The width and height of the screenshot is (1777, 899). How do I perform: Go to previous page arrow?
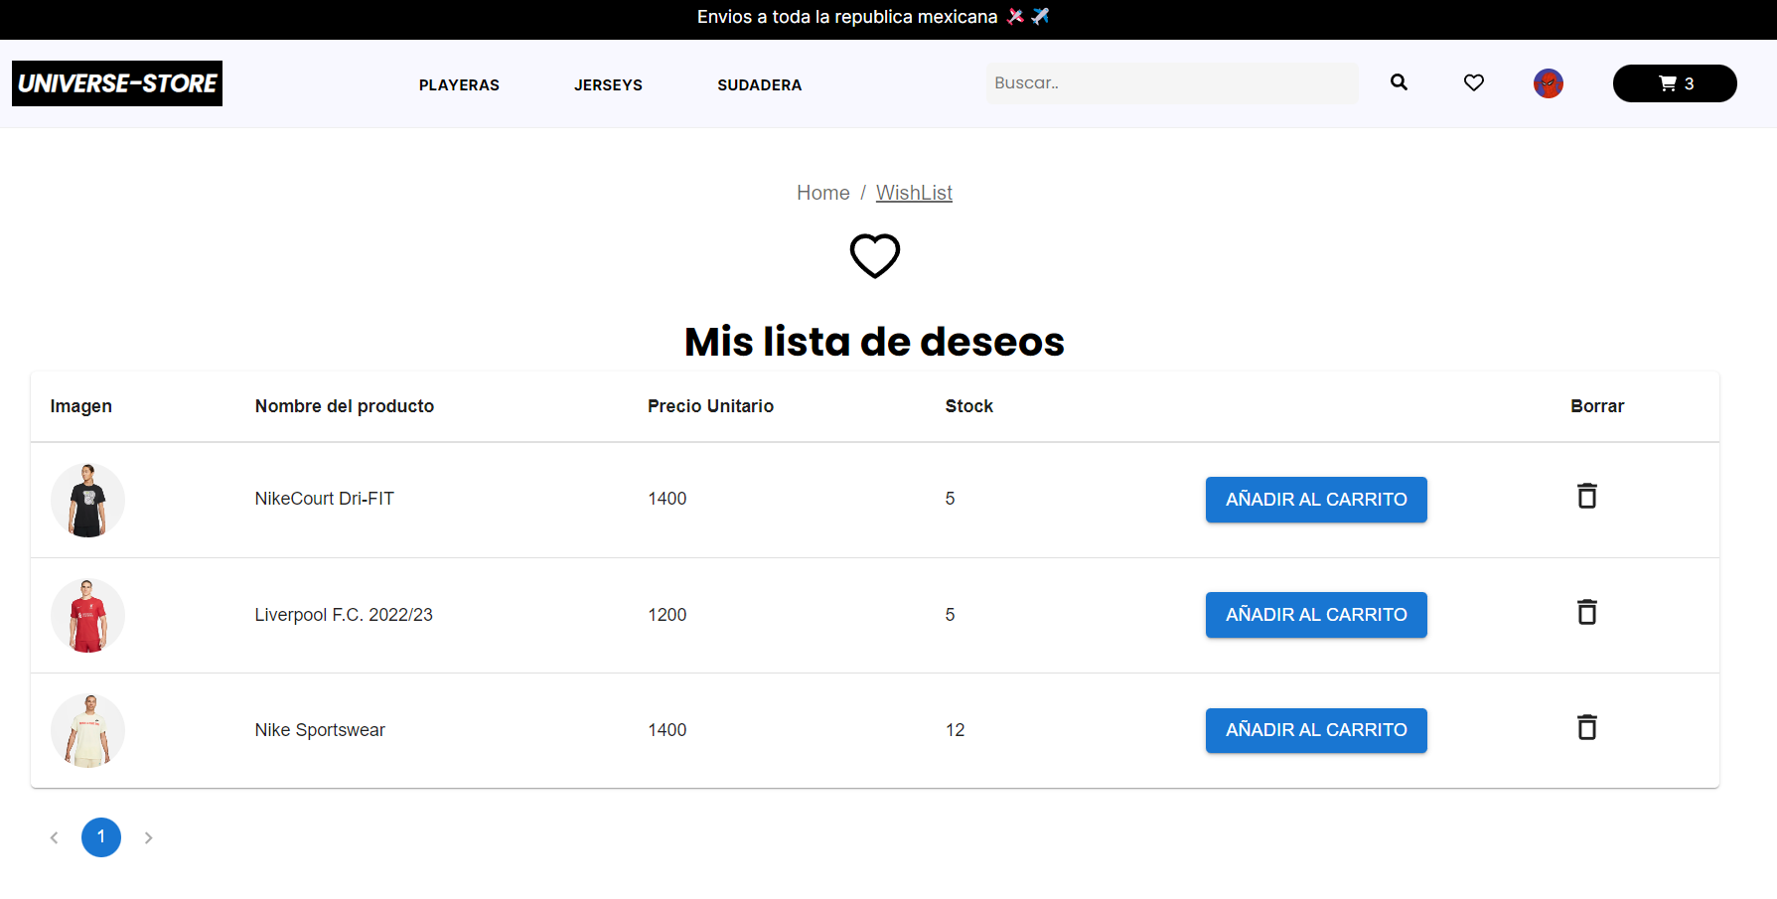[x=55, y=837]
